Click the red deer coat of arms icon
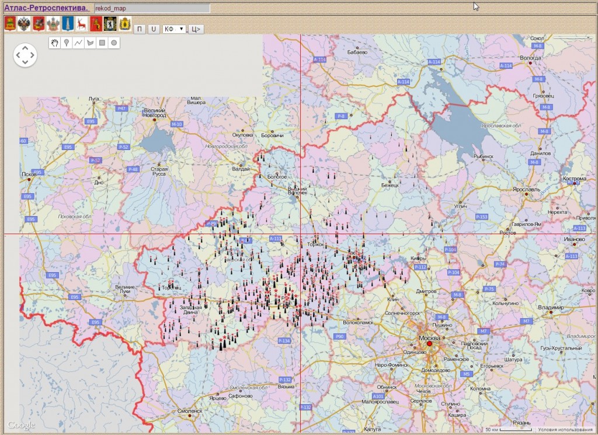The height and width of the screenshot is (435, 598). click(81, 24)
